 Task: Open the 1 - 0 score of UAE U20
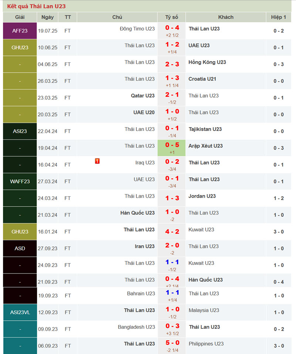pyautogui.click(x=172, y=111)
